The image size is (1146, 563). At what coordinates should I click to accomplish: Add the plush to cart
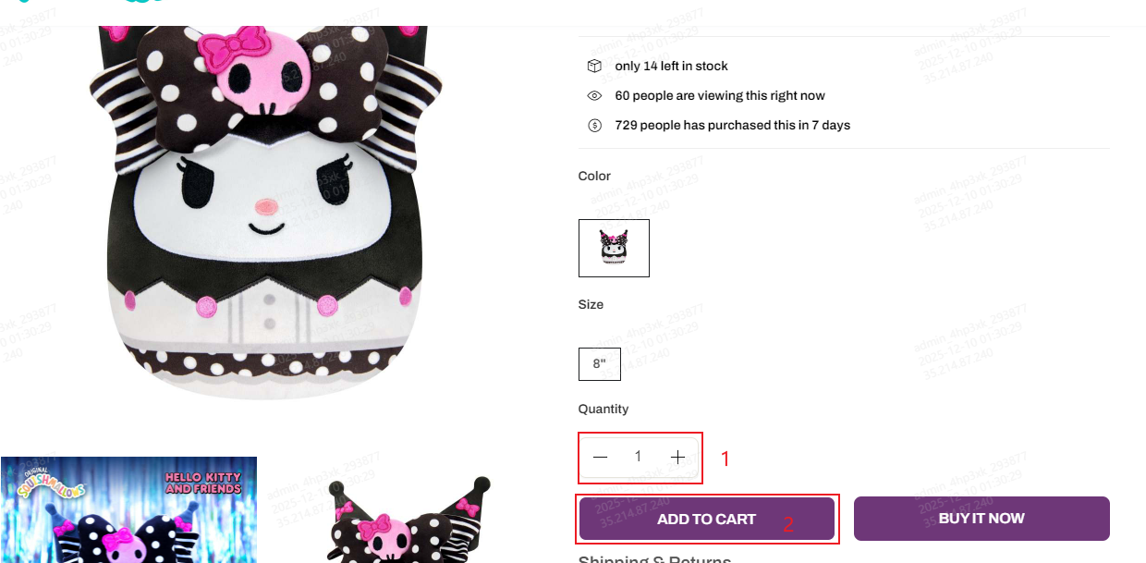pyautogui.click(x=707, y=519)
